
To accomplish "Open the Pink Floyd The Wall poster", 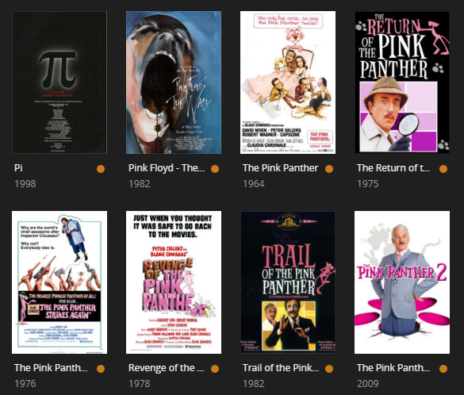I will pyautogui.click(x=174, y=82).
